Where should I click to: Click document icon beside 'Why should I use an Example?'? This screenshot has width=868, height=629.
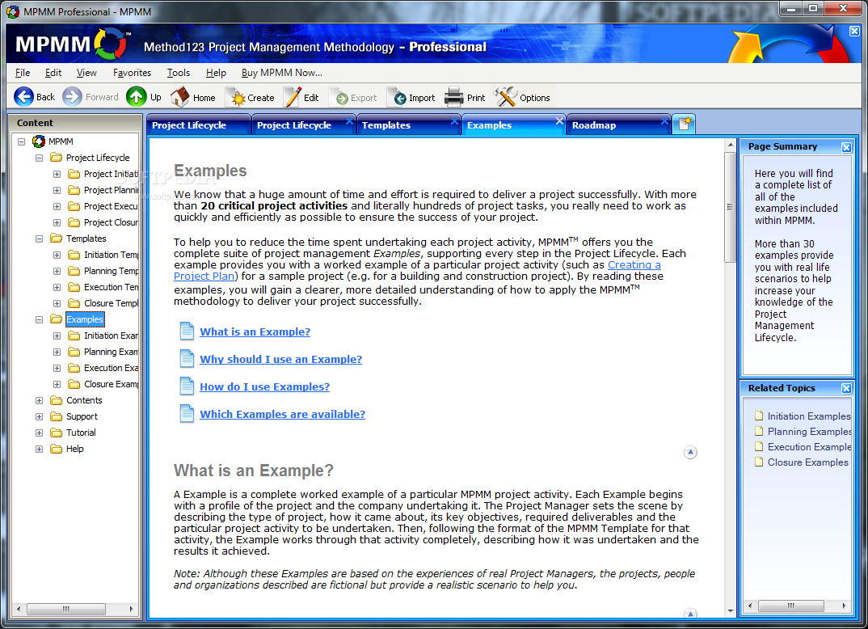pyautogui.click(x=188, y=359)
